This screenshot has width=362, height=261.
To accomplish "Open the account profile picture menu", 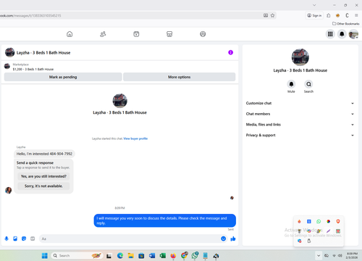I will pos(353,34).
